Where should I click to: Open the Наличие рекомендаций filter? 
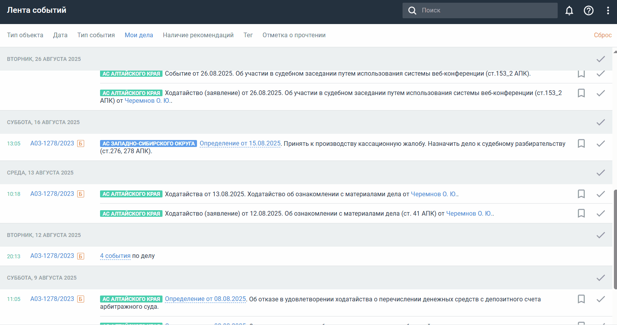coord(198,35)
